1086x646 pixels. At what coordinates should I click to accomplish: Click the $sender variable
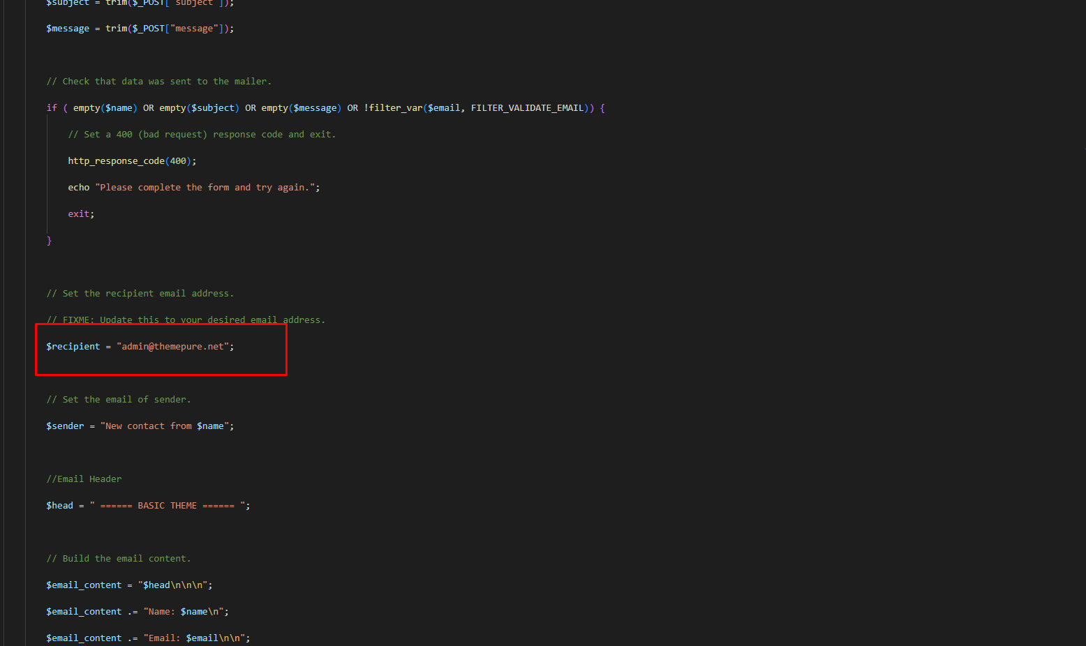click(65, 426)
